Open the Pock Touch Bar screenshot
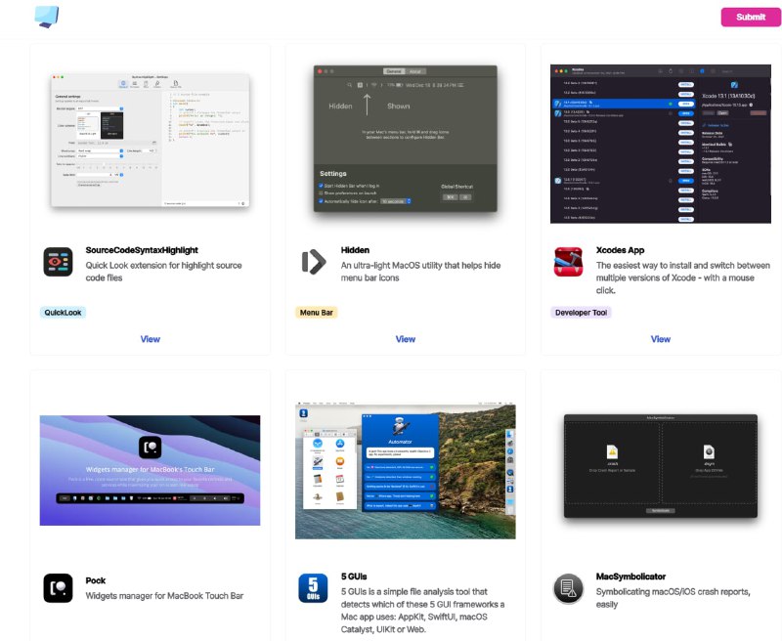 click(x=151, y=470)
